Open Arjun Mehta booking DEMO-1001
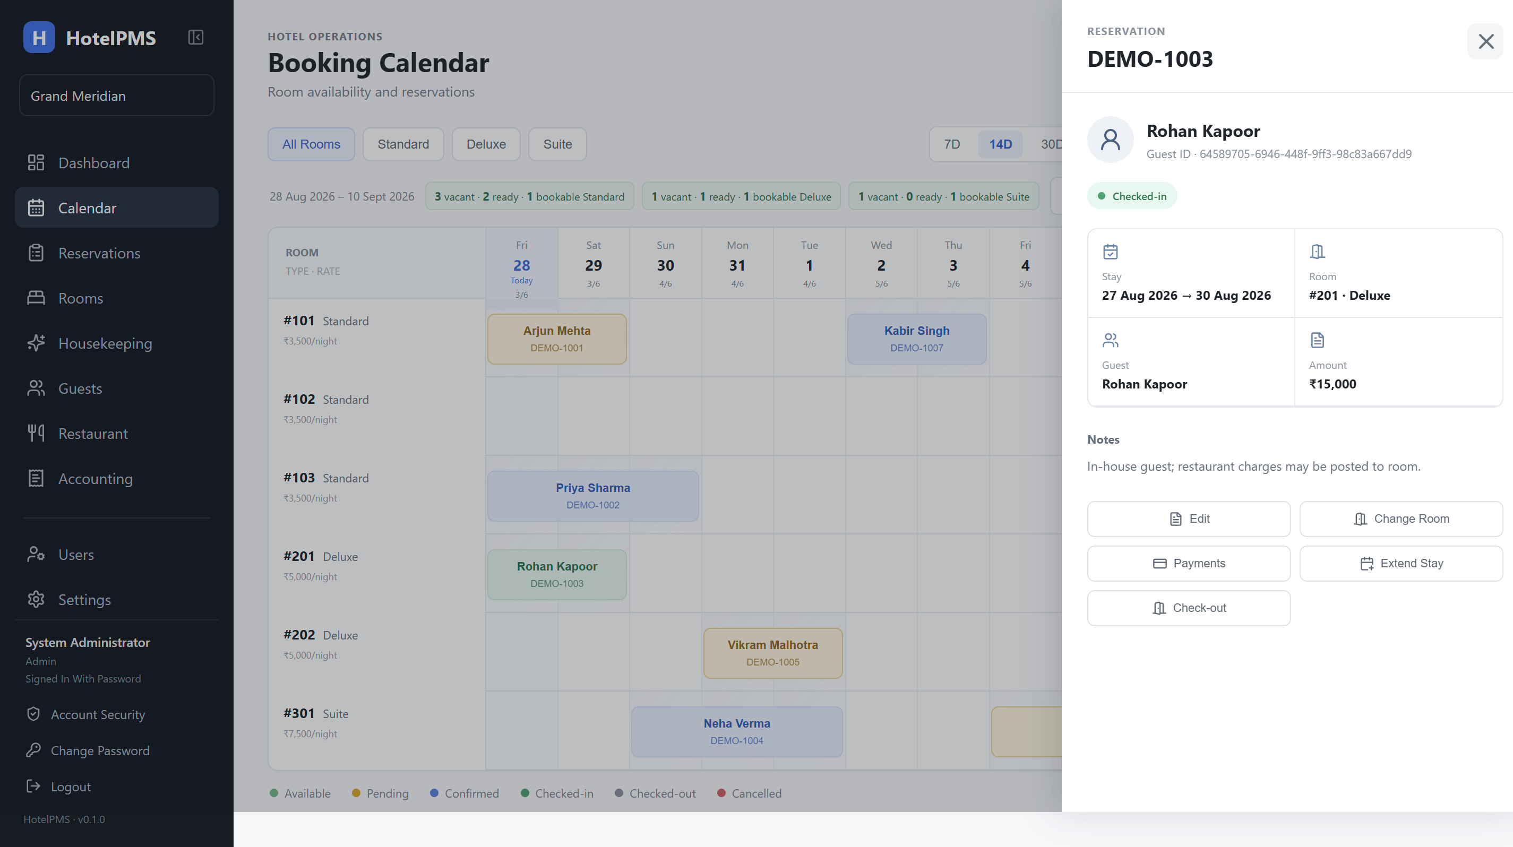The height and width of the screenshot is (847, 1513). [x=557, y=339]
